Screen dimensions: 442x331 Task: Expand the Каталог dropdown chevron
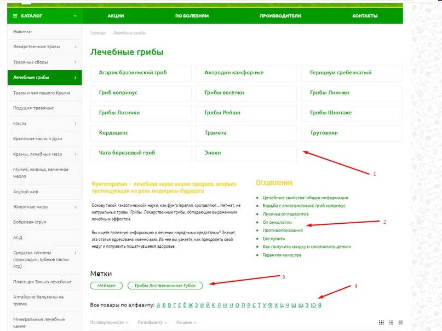click(75, 16)
